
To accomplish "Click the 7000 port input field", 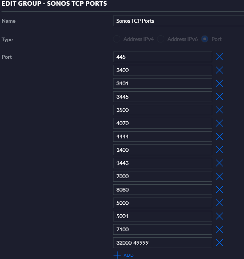I will 162,176.
